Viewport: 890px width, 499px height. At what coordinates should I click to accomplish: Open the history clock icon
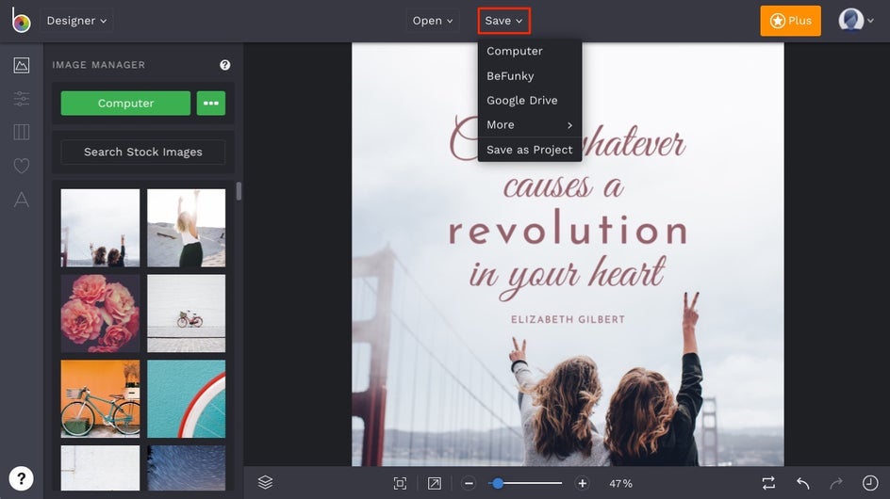(869, 483)
